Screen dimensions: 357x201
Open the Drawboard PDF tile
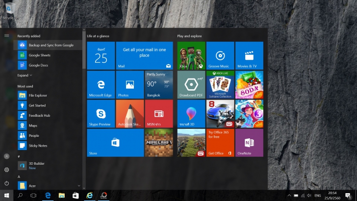(191, 85)
